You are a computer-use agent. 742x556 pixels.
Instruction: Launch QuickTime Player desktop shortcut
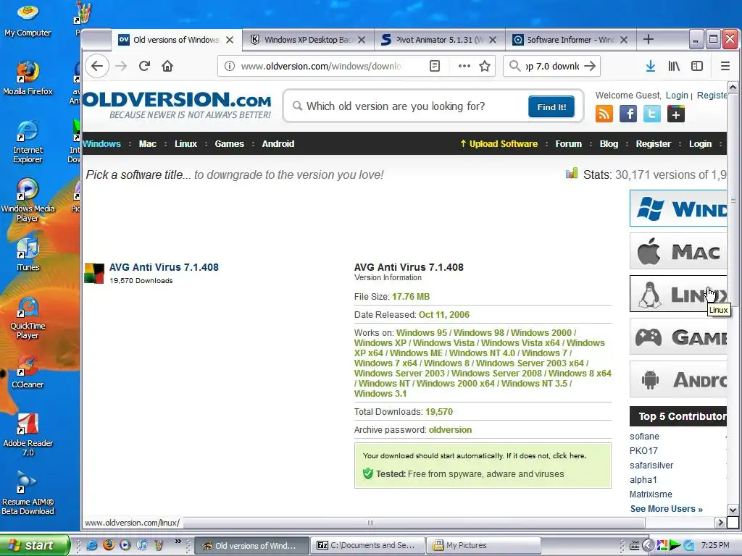(28, 318)
